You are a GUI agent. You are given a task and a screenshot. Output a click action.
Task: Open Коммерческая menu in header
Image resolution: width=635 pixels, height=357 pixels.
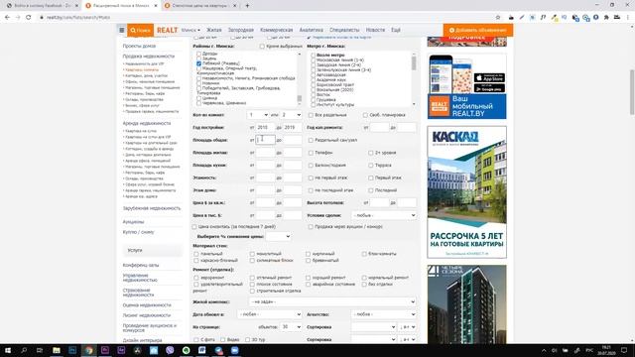point(277,30)
